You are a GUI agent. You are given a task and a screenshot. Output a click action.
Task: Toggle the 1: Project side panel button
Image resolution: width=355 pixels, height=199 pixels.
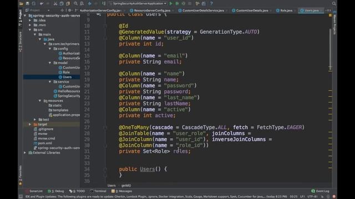(21, 18)
